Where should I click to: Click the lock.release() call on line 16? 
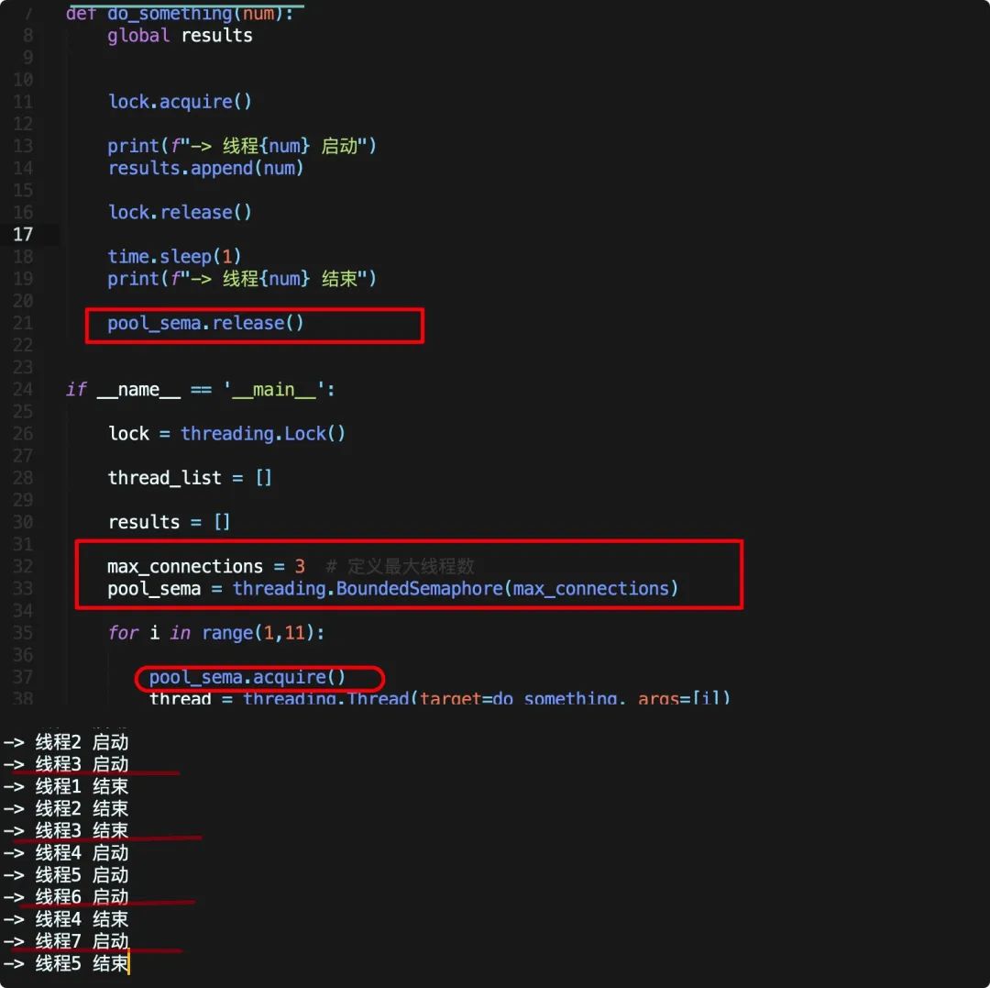(x=179, y=212)
